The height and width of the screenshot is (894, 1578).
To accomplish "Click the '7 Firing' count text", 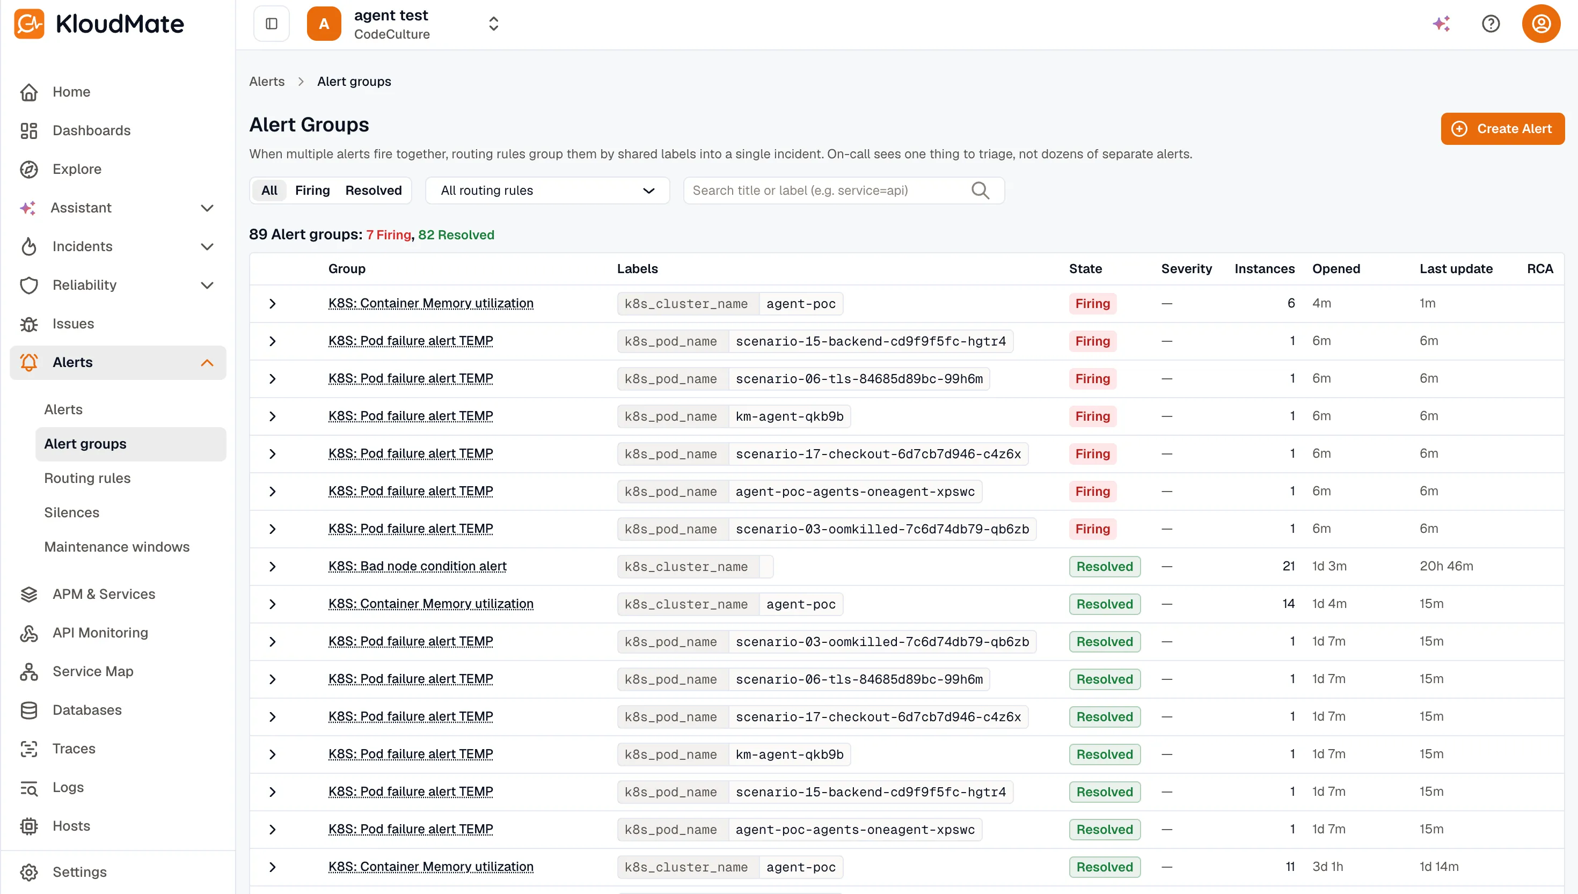I will point(388,235).
